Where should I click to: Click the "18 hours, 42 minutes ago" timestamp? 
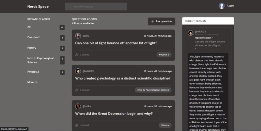point(158,71)
